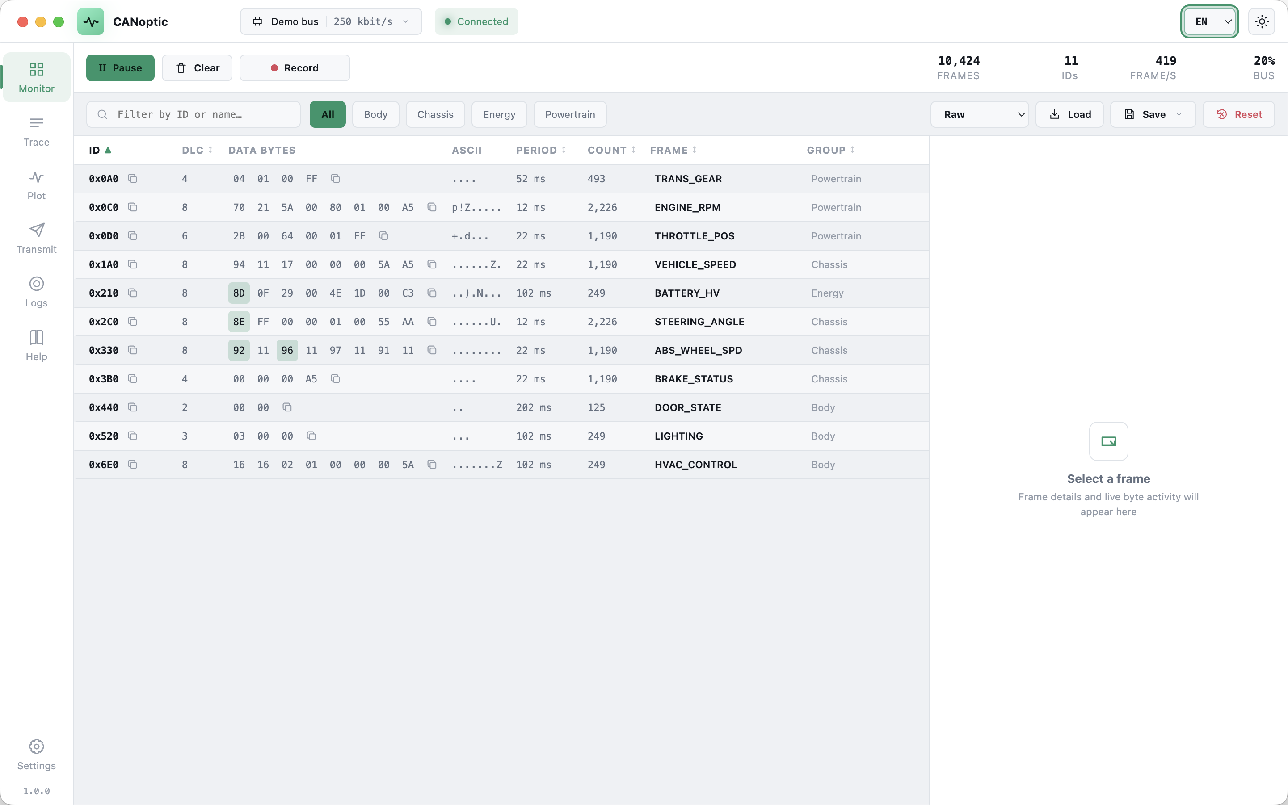Click the highlighted 8D byte in 0x210
Viewport: 1288px width, 805px height.
[x=239, y=293]
